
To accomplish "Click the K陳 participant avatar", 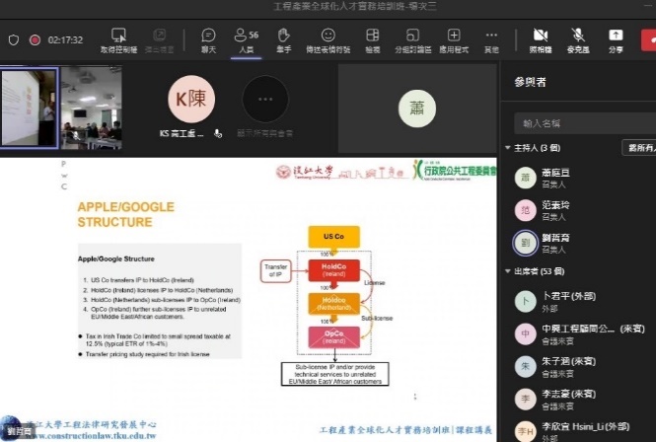I will point(191,99).
